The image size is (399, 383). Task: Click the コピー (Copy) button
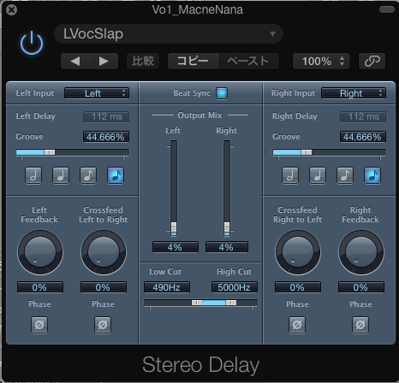[193, 61]
